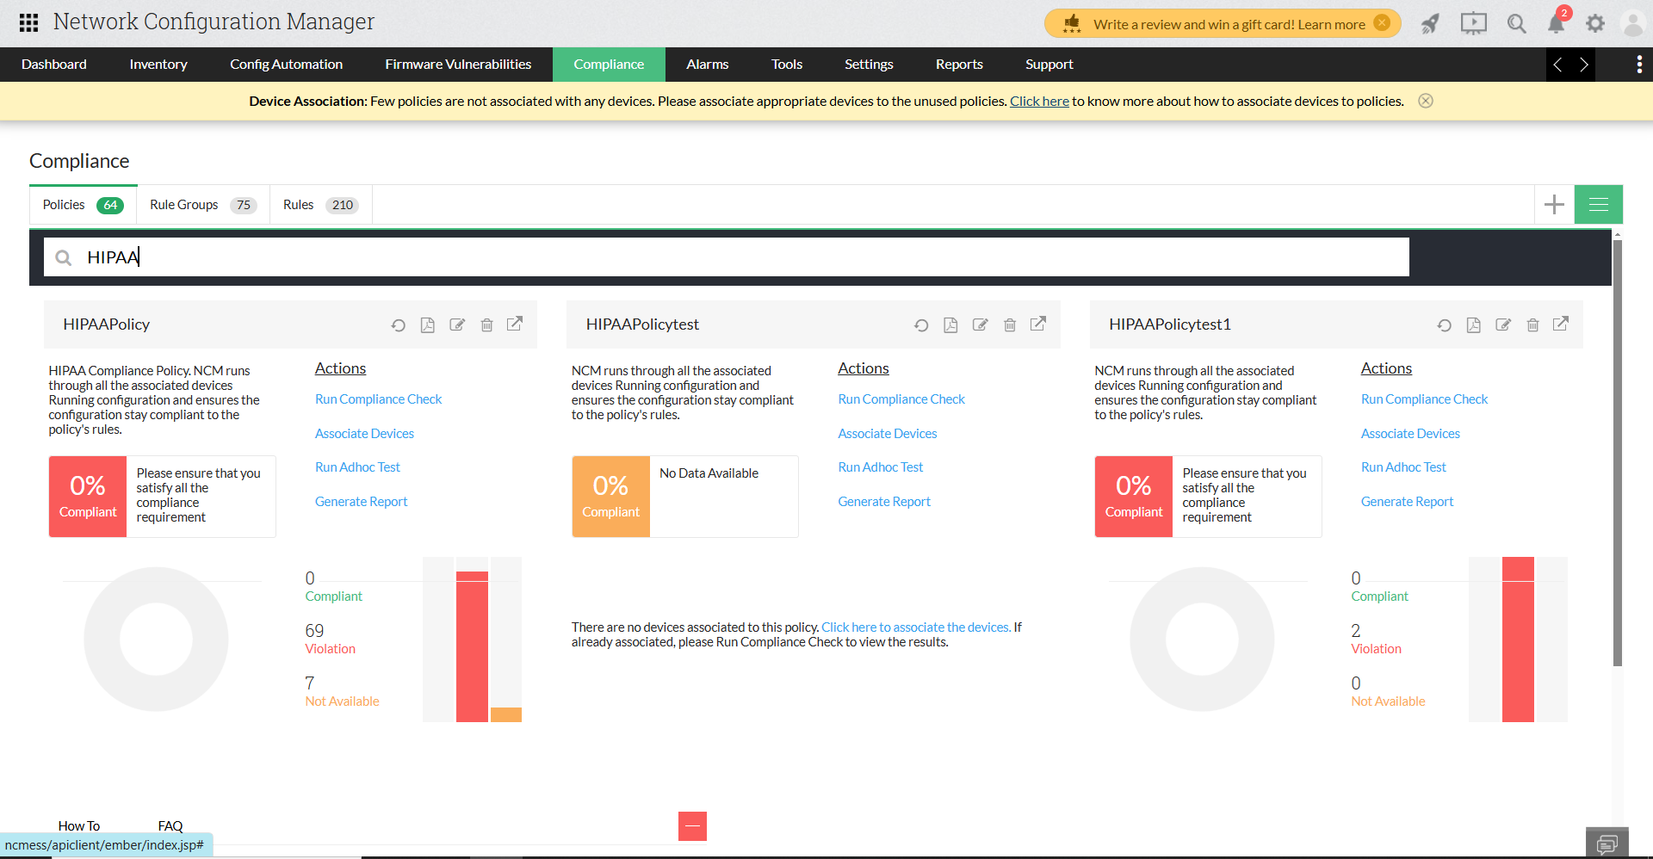1653x859 pixels.
Task: Click here to associate devices to HIPAAPolicytest
Action: (915, 627)
